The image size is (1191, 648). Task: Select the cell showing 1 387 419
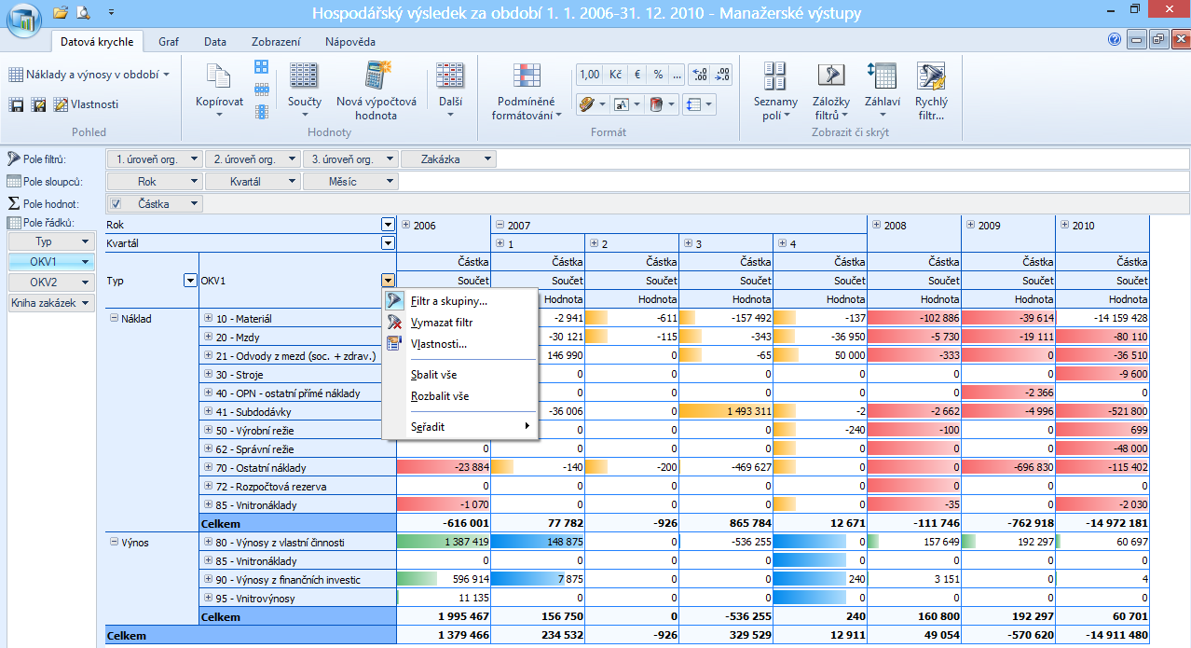[444, 542]
